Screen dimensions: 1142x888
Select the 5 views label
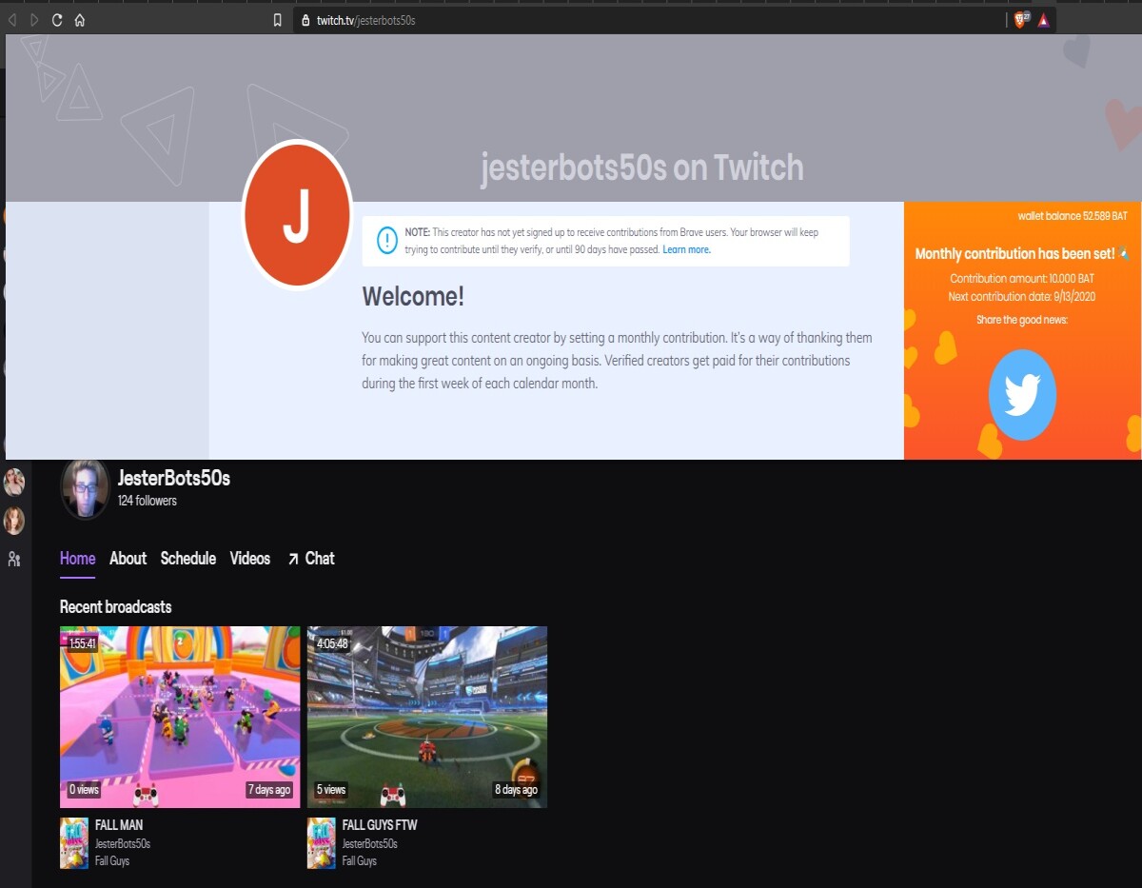[331, 790]
